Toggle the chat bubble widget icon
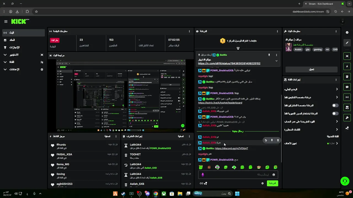353x198 pixels. coord(347,87)
